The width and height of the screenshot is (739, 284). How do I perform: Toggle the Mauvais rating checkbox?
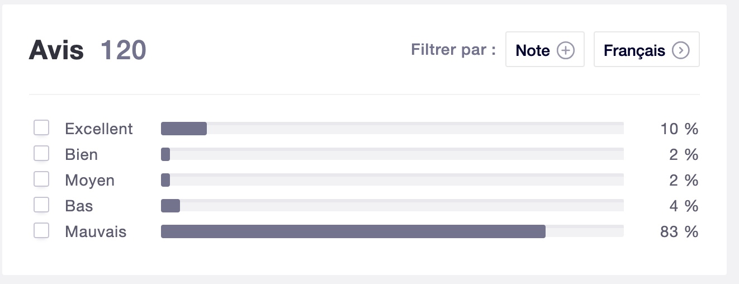point(41,231)
